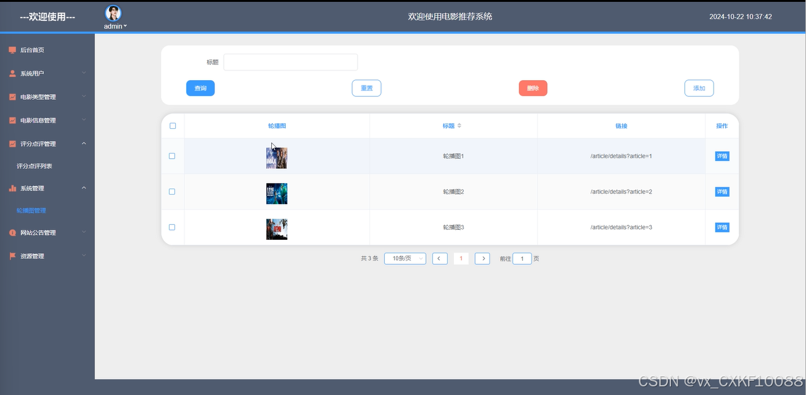This screenshot has height=395, width=806.
Task: Check the box for 轮播图1 row
Action: coord(172,156)
